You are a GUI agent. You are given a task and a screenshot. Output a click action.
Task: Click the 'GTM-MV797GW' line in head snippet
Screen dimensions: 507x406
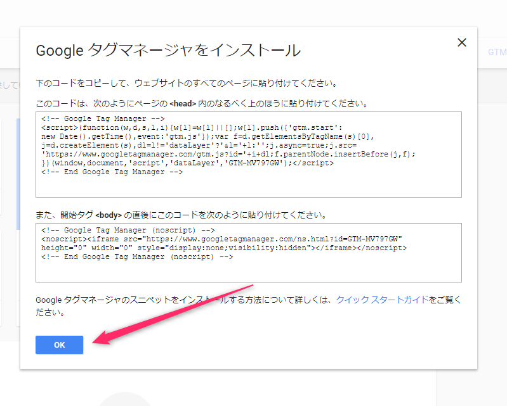point(188,163)
